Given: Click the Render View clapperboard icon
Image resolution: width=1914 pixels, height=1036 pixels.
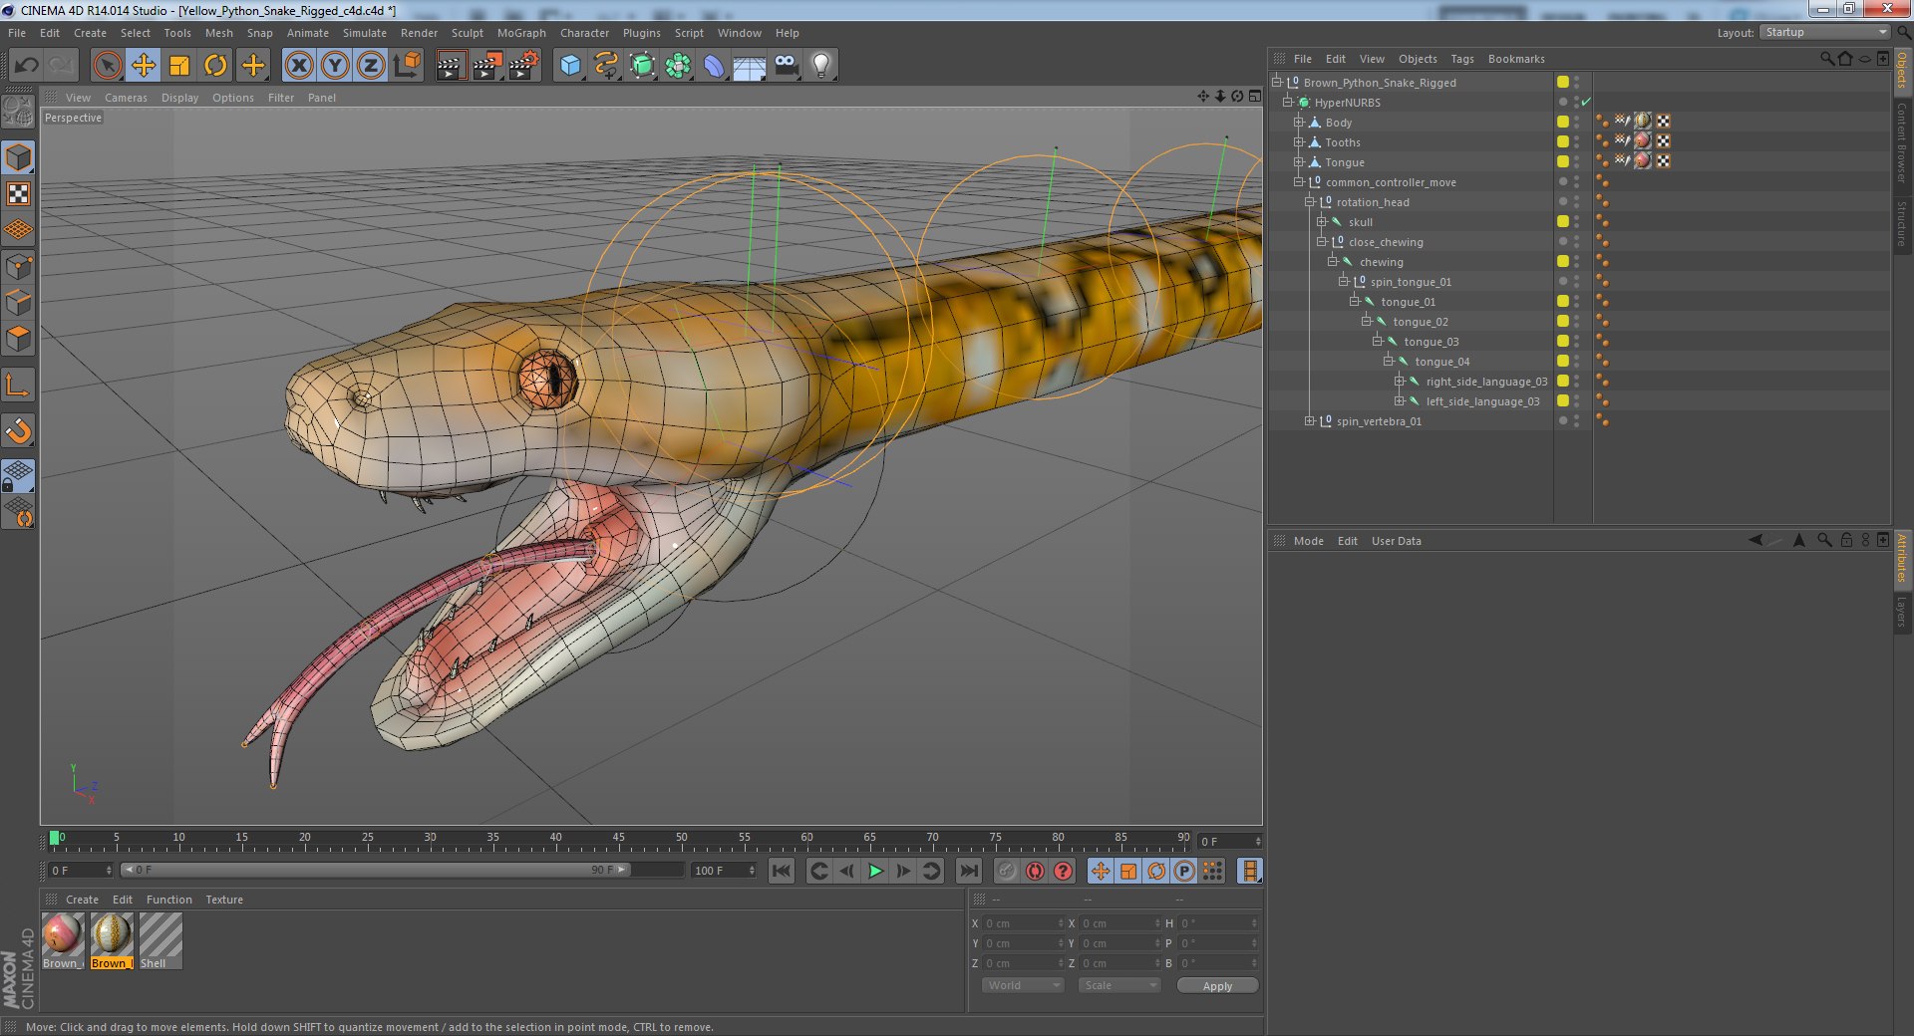Looking at the screenshot, I should pos(451,66).
